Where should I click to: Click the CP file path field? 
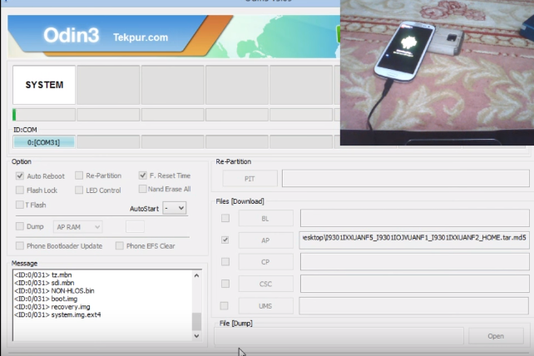415,262
